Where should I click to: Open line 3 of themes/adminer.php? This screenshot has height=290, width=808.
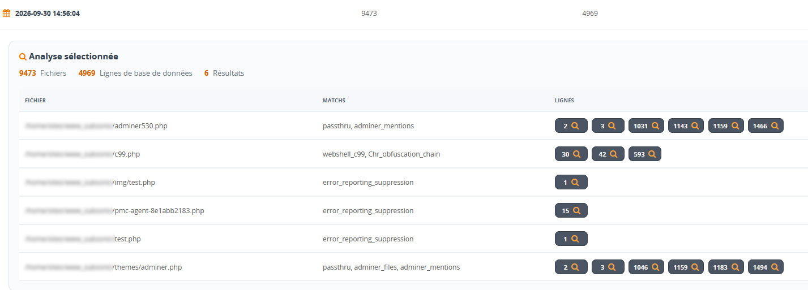click(x=608, y=267)
